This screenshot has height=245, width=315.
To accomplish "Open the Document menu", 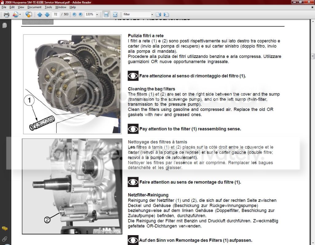I will click(34, 7).
